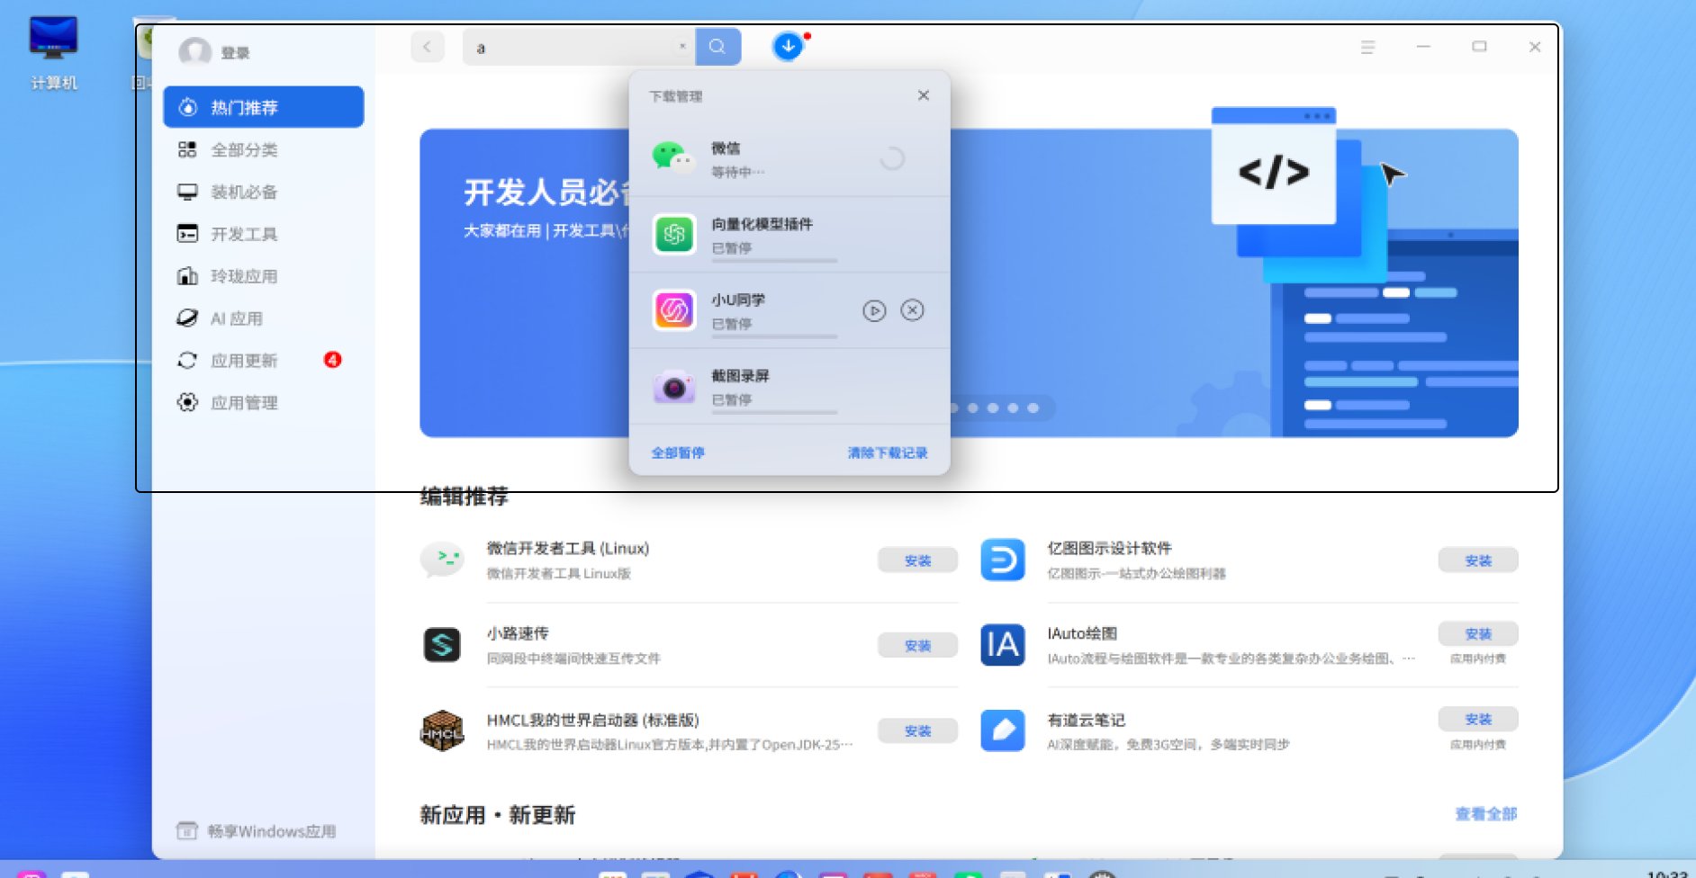Open the hamburger menu in title bar
This screenshot has width=1696, height=878.
(1367, 47)
